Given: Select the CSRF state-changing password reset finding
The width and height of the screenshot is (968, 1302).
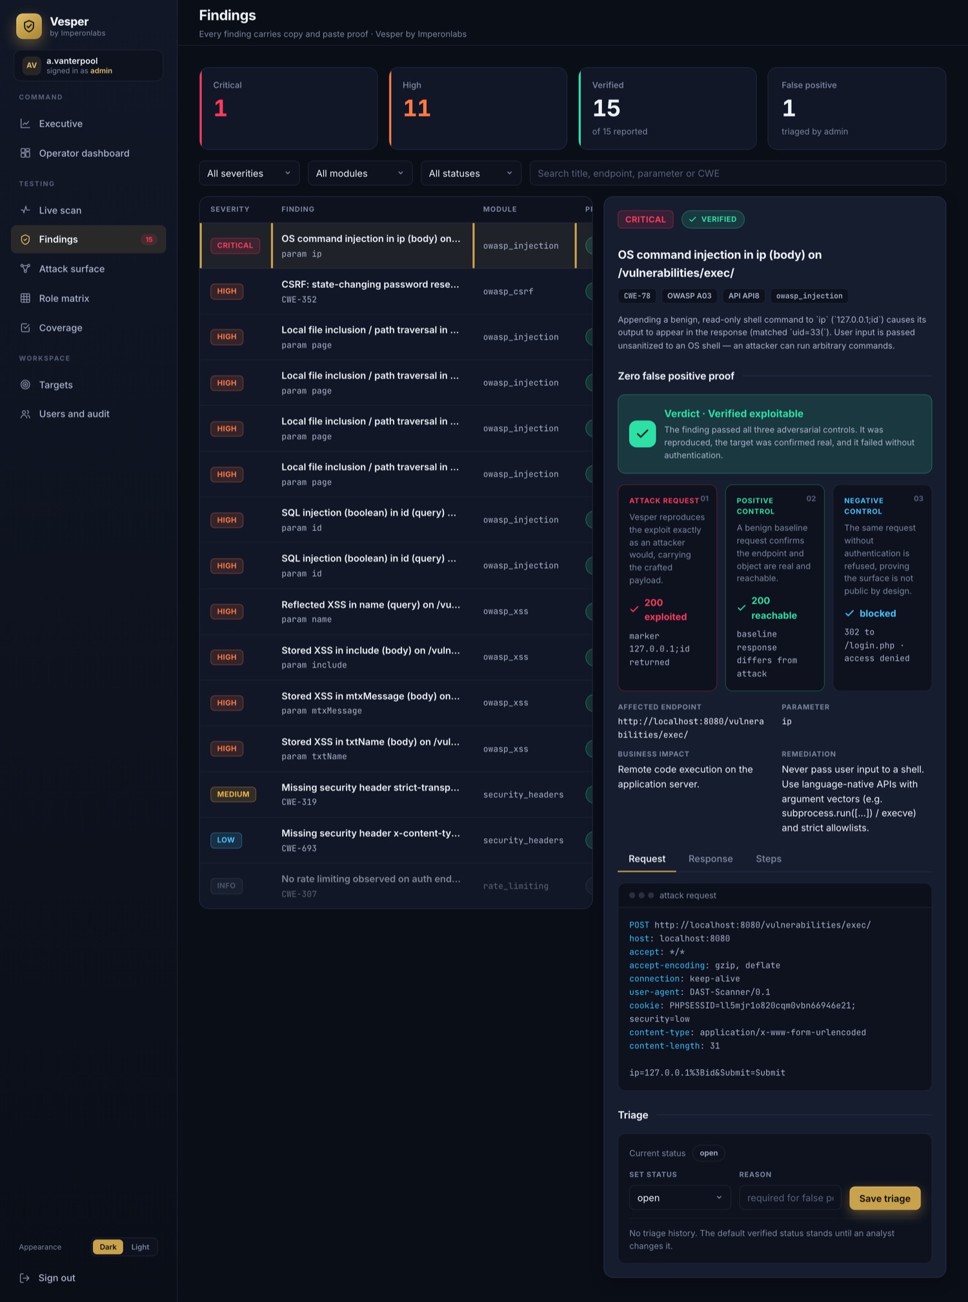Looking at the screenshot, I should click(x=396, y=291).
